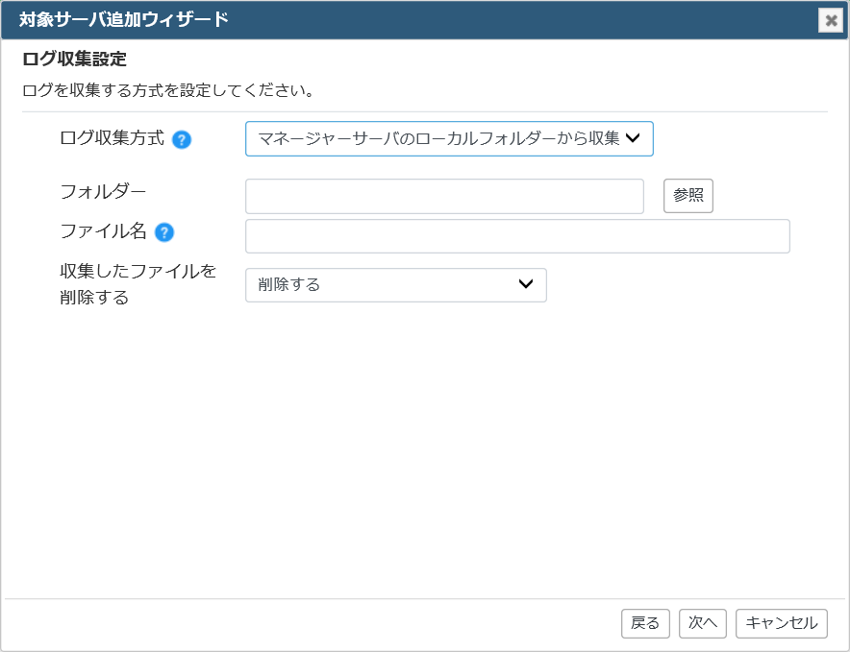Image resolution: width=850 pixels, height=652 pixels.
Task: Click the 対象サーバ追加ウィザード title bar
Action: tap(407, 20)
